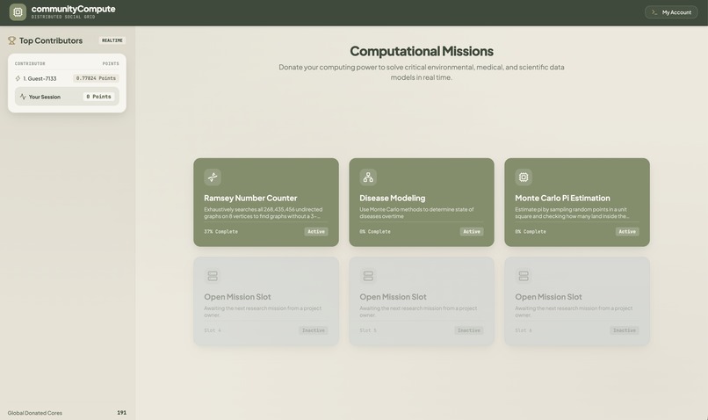Click the 37% Complete progress text
Image resolution: width=708 pixels, height=420 pixels.
(x=220, y=232)
